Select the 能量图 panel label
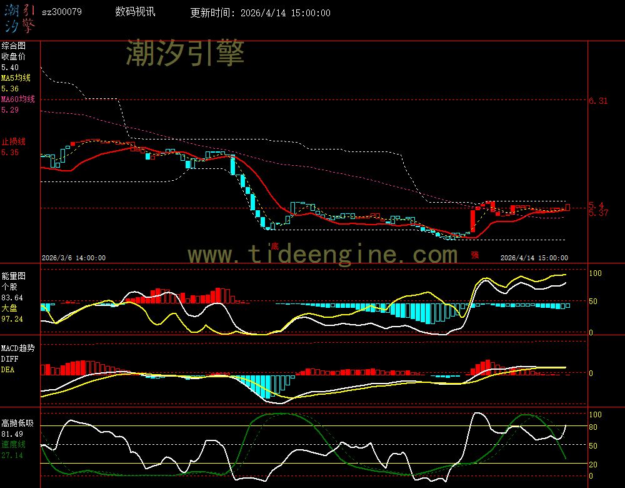Image resolution: width=625 pixels, height=488 pixels. tap(13, 276)
